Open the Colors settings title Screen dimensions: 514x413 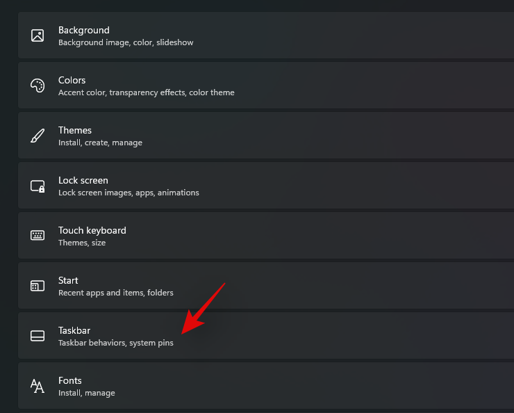coord(72,80)
